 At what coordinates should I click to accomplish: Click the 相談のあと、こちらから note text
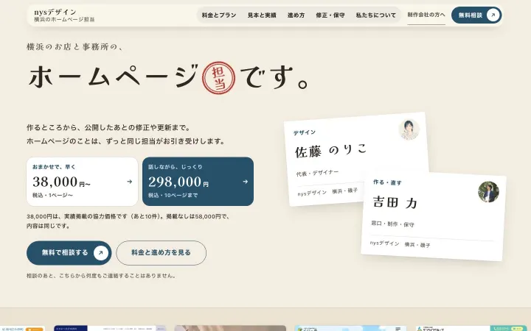(x=102, y=276)
